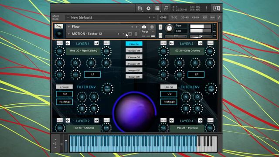Click Layer 4 next sound arrow
Screen dimensions: 279x157
tap(200, 120)
